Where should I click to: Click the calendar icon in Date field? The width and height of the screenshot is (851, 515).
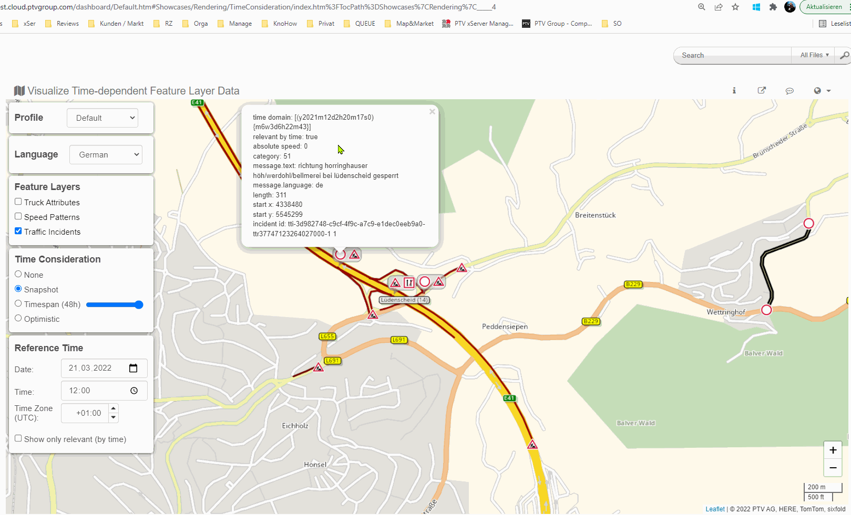point(134,368)
